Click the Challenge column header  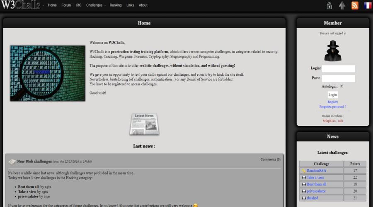(x=321, y=164)
